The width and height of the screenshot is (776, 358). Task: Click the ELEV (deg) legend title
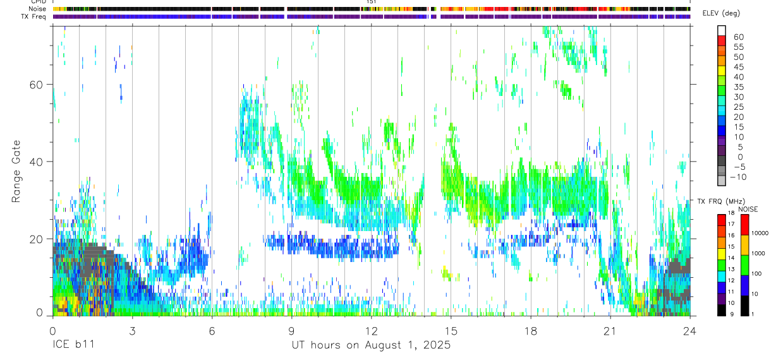[x=721, y=13]
